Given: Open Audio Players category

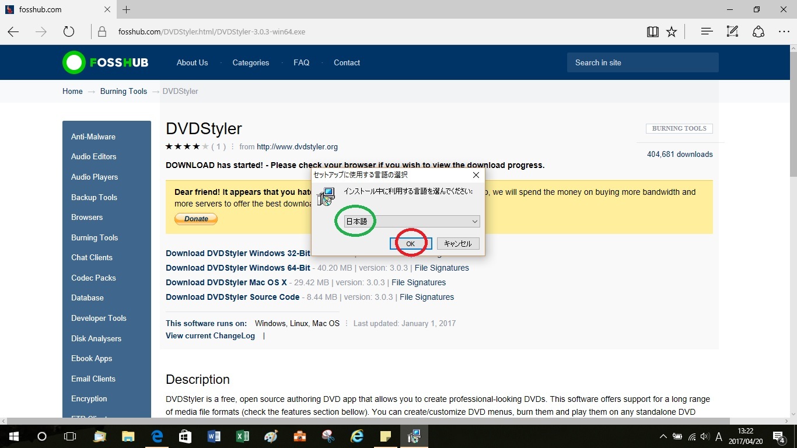Looking at the screenshot, I should coord(95,177).
